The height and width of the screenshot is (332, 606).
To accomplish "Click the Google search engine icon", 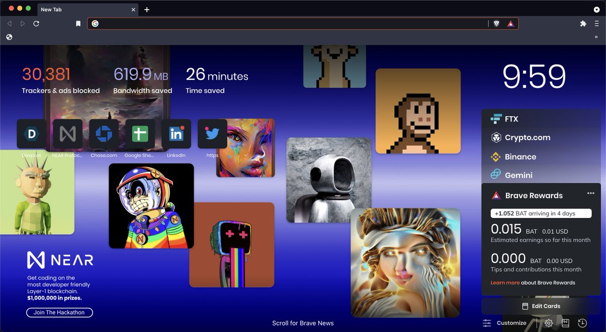I will 95,23.
